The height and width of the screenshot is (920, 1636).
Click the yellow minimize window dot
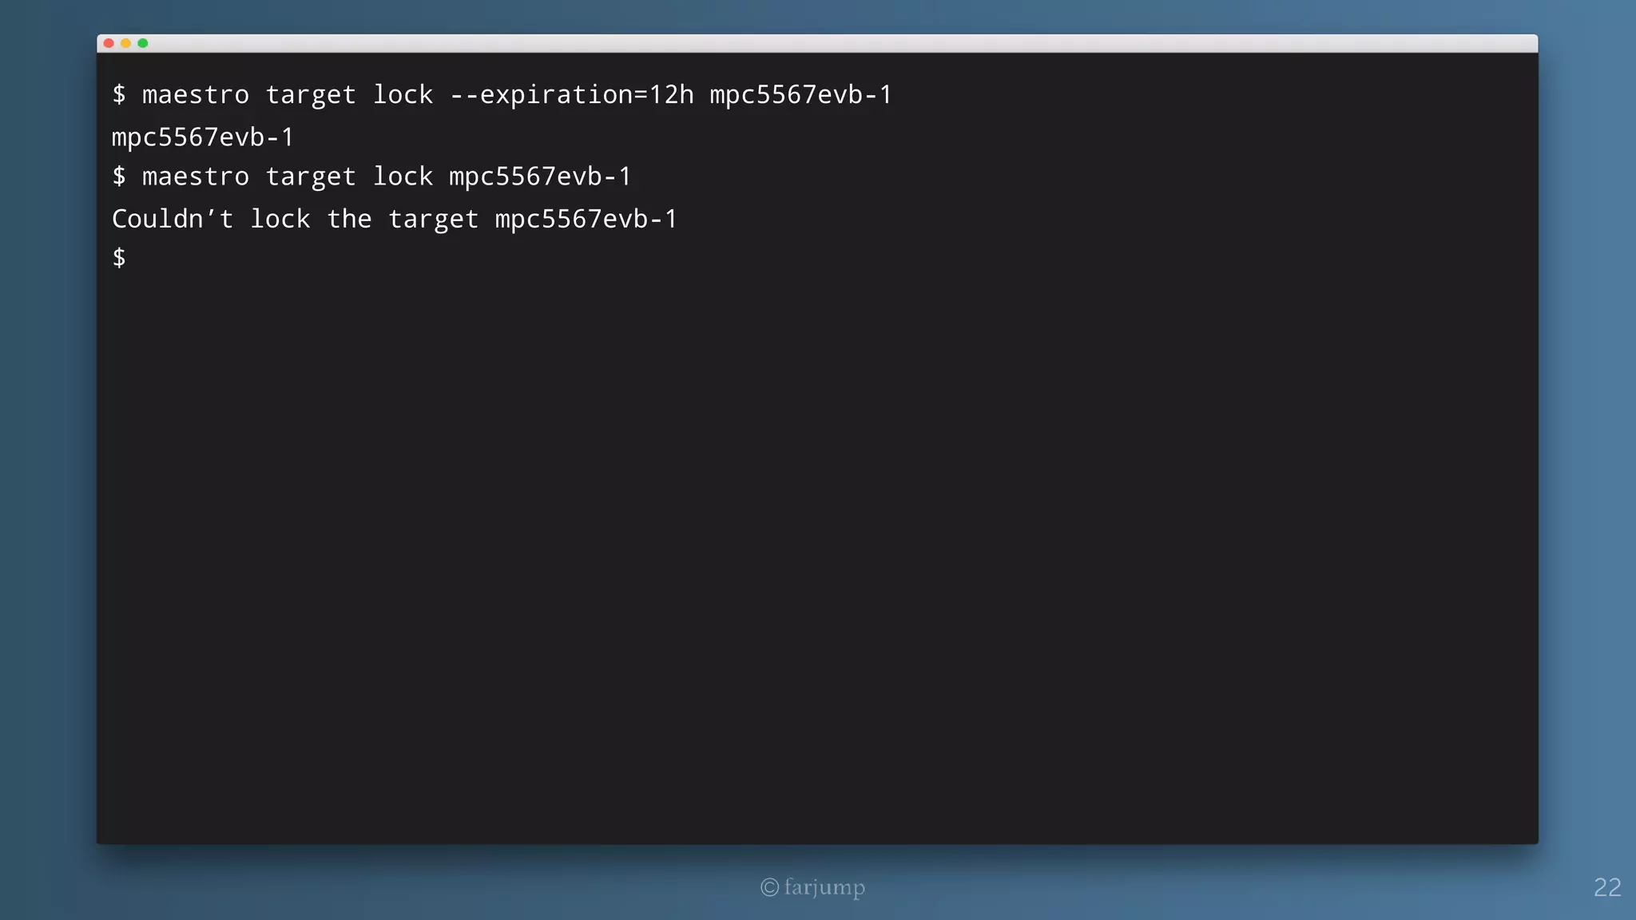coord(125,43)
